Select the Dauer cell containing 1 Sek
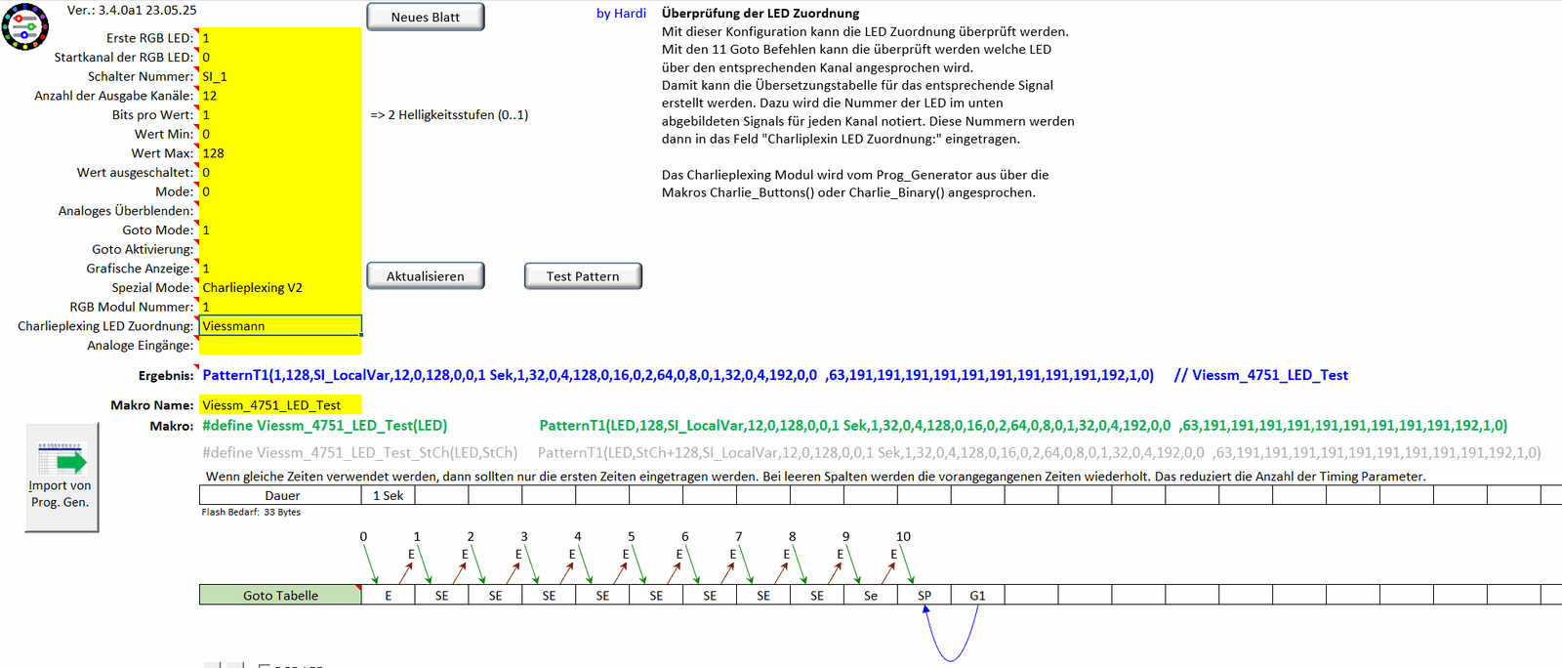This screenshot has height=668, width=1562. click(x=388, y=496)
